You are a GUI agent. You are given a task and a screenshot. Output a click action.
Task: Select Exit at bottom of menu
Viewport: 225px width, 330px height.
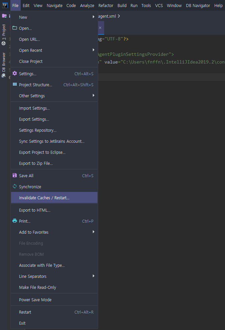coord(54,323)
